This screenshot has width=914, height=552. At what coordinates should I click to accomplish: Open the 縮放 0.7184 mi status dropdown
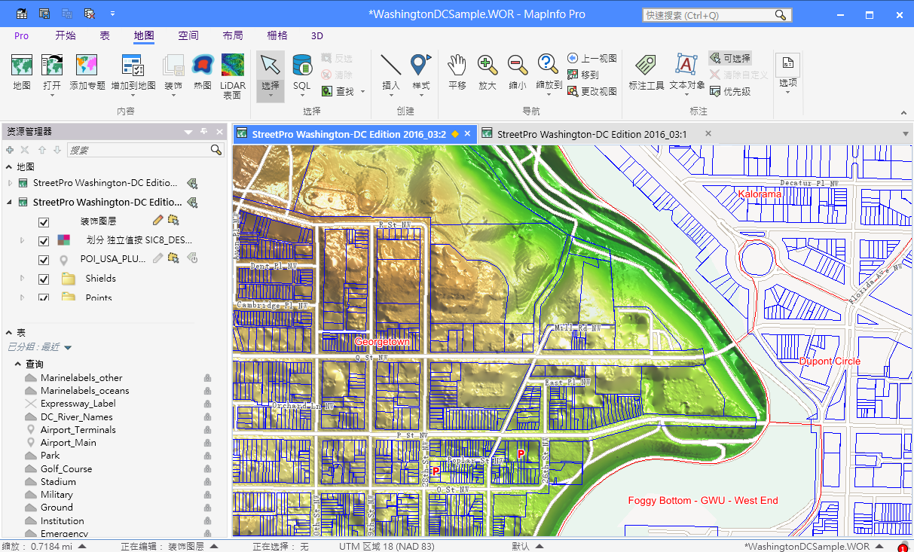click(x=82, y=547)
